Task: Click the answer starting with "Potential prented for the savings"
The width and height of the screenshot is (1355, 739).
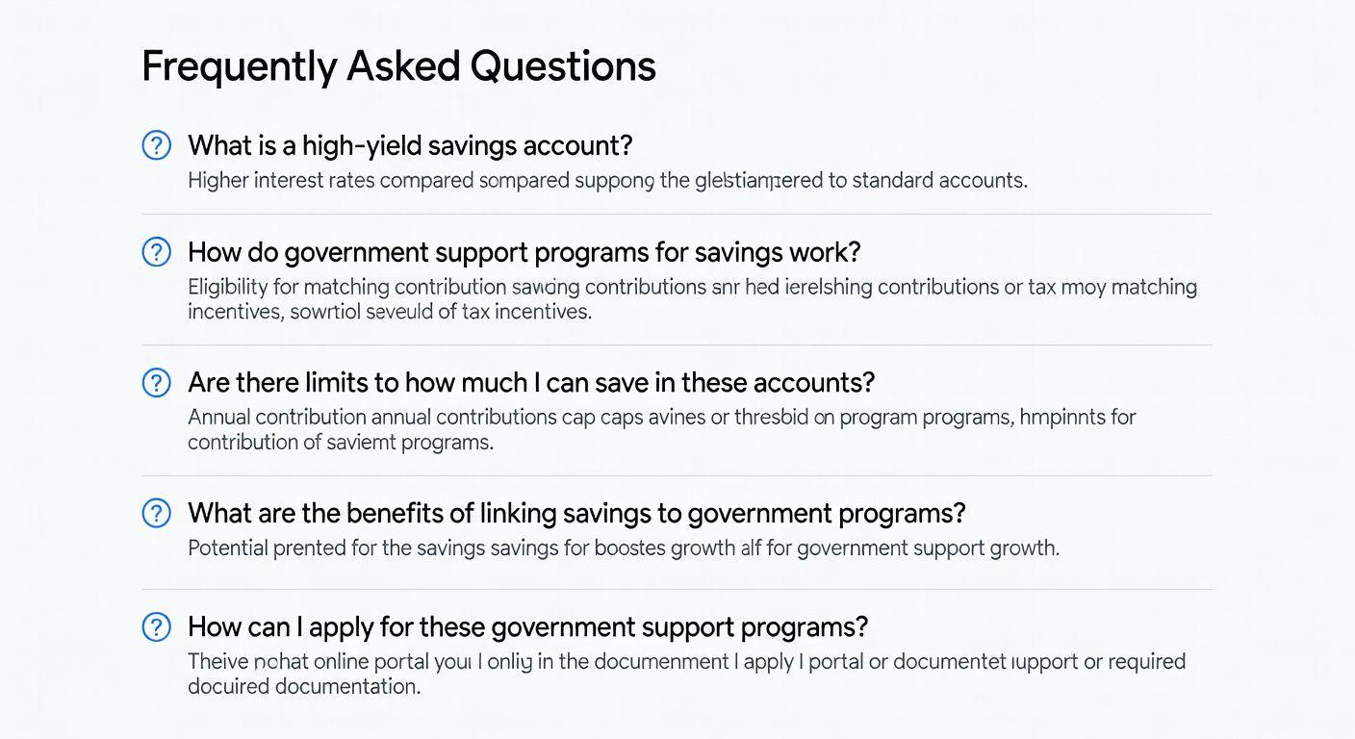Action: [623, 548]
